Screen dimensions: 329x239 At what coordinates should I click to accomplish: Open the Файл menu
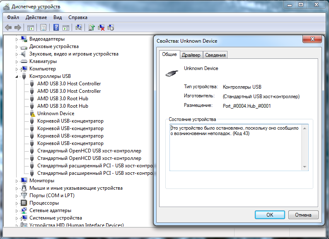click(13, 17)
